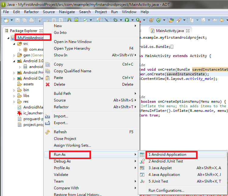Choose Validate from context menu
Image resolution: width=228 pixels, height=196 pixels.
pos(92,175)
